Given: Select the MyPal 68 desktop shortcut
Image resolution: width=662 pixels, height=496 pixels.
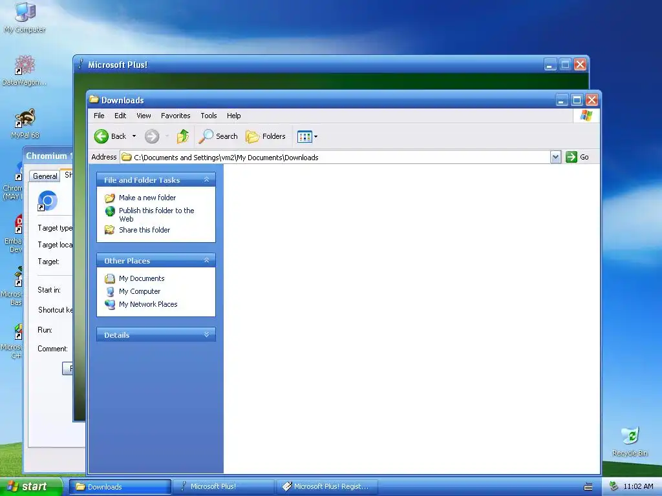Looking at the screenshot, I should 25,123.
